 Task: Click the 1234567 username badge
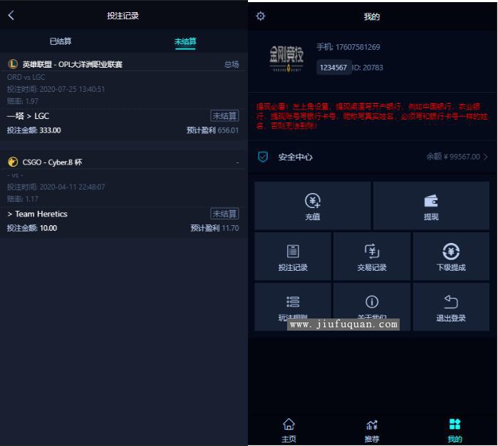333,68
